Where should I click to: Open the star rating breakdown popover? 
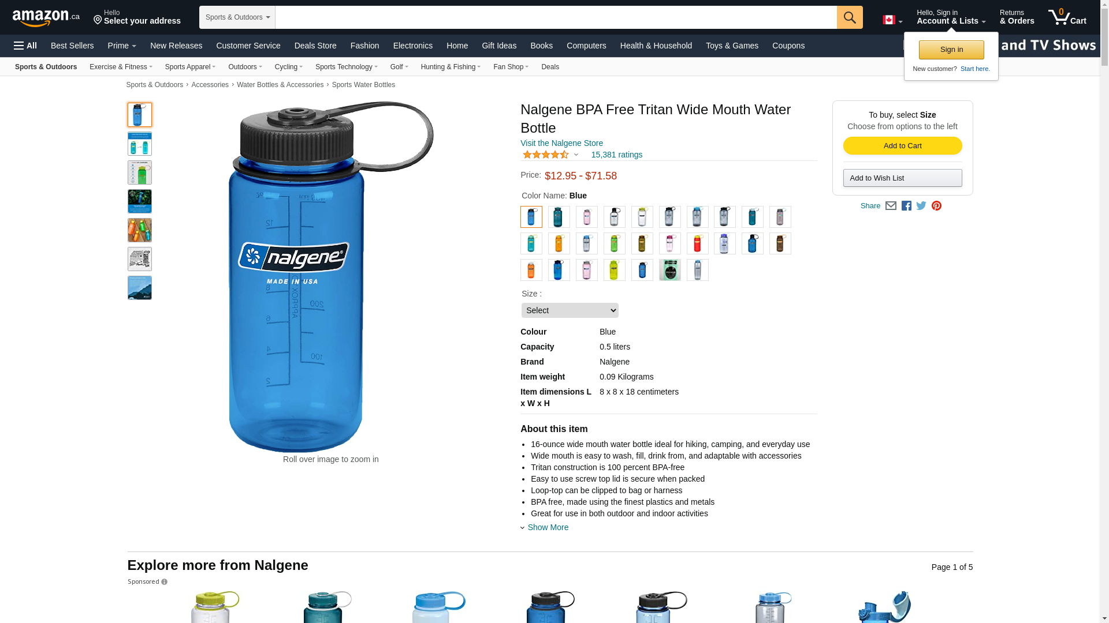[x=550, y=155]
